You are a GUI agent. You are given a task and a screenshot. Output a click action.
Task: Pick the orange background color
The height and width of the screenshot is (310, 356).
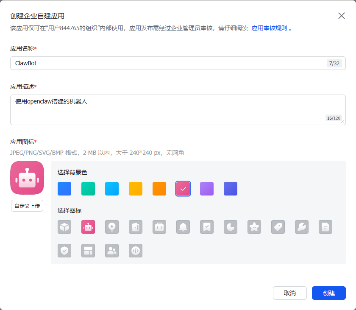click(159, 189)
